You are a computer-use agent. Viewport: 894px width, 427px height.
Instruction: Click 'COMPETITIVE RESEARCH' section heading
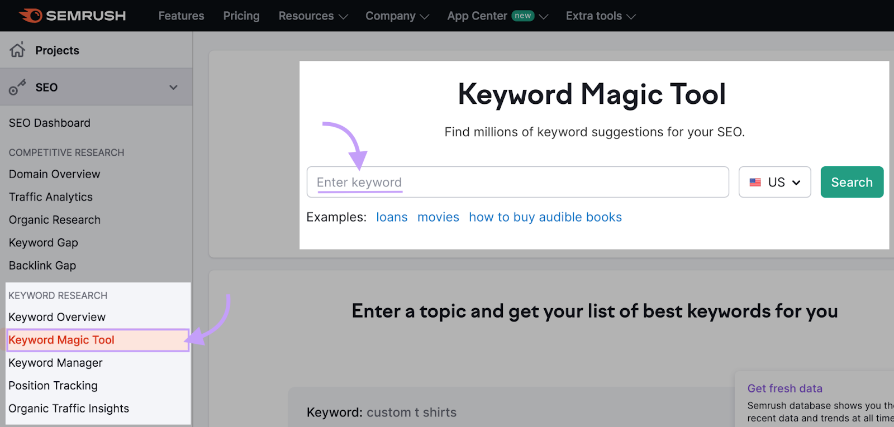66,152
